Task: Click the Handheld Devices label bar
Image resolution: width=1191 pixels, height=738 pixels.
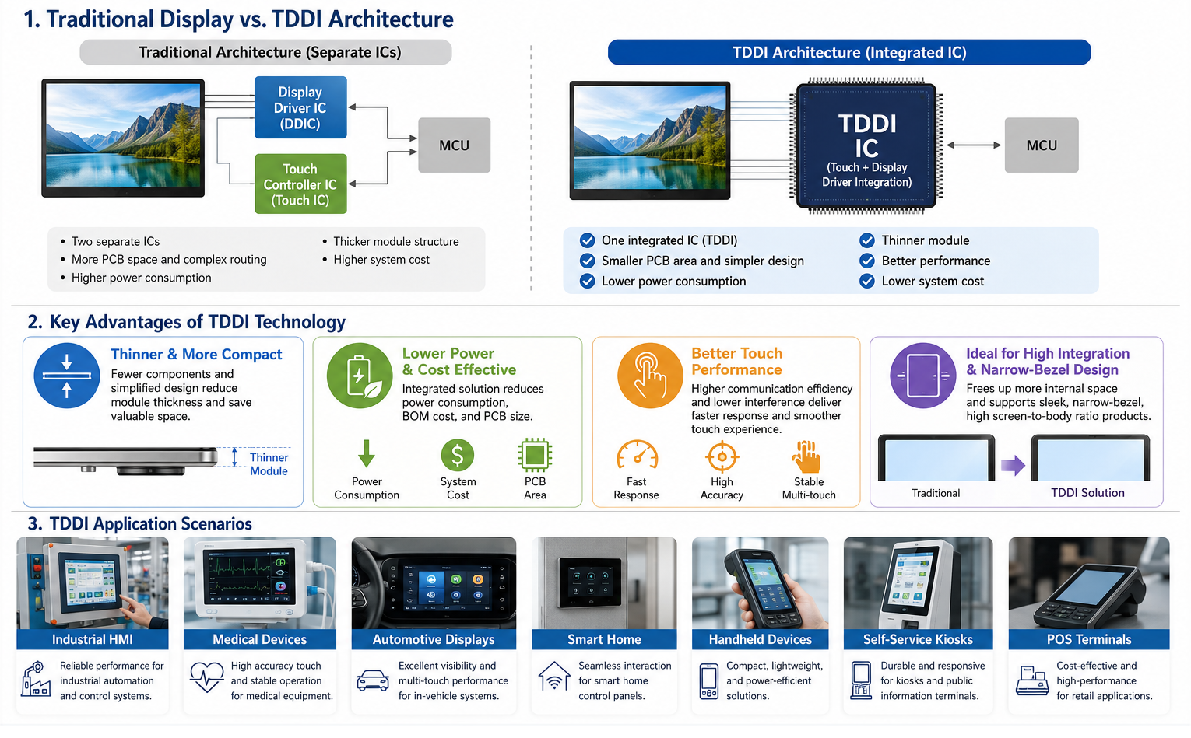Action: [x=760, y=639]
